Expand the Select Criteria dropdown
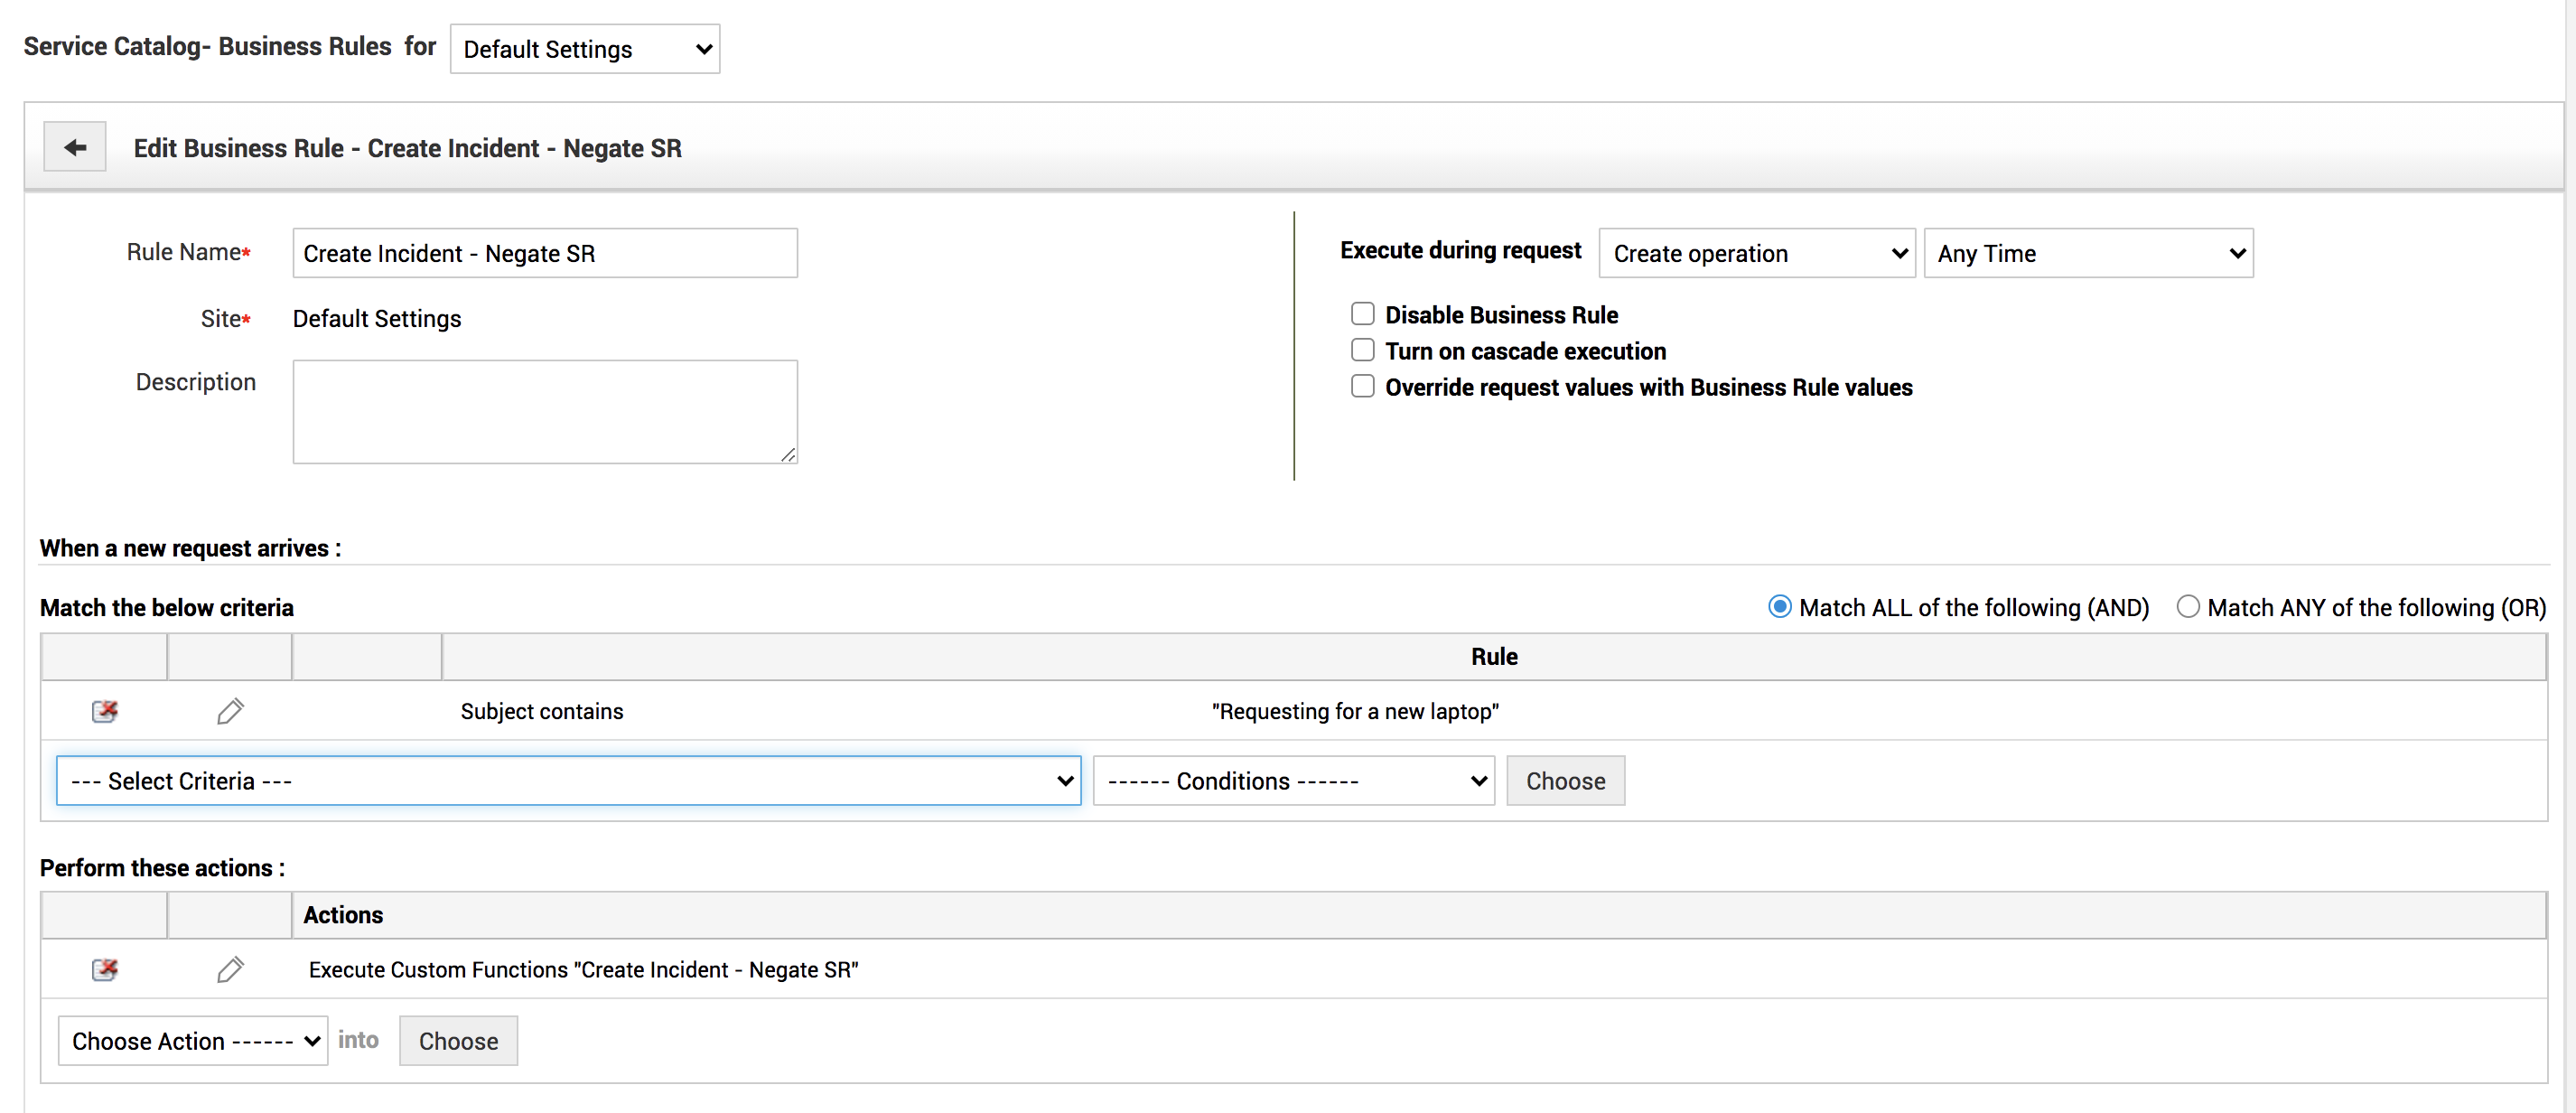 pyautogui.click(x=568, y=781)
